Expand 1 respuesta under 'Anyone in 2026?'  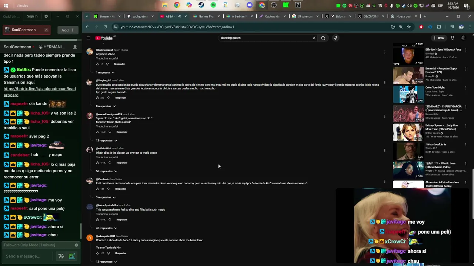[x=105, y=72]
